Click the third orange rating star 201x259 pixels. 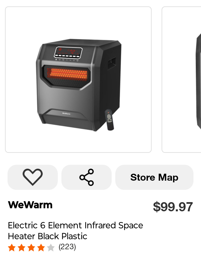pos(31,248)
